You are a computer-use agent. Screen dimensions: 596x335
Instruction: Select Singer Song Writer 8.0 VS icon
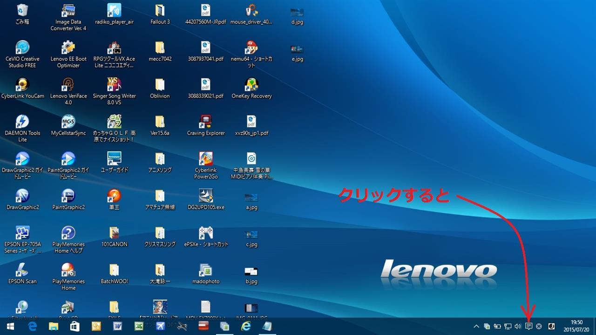point(114,91)
